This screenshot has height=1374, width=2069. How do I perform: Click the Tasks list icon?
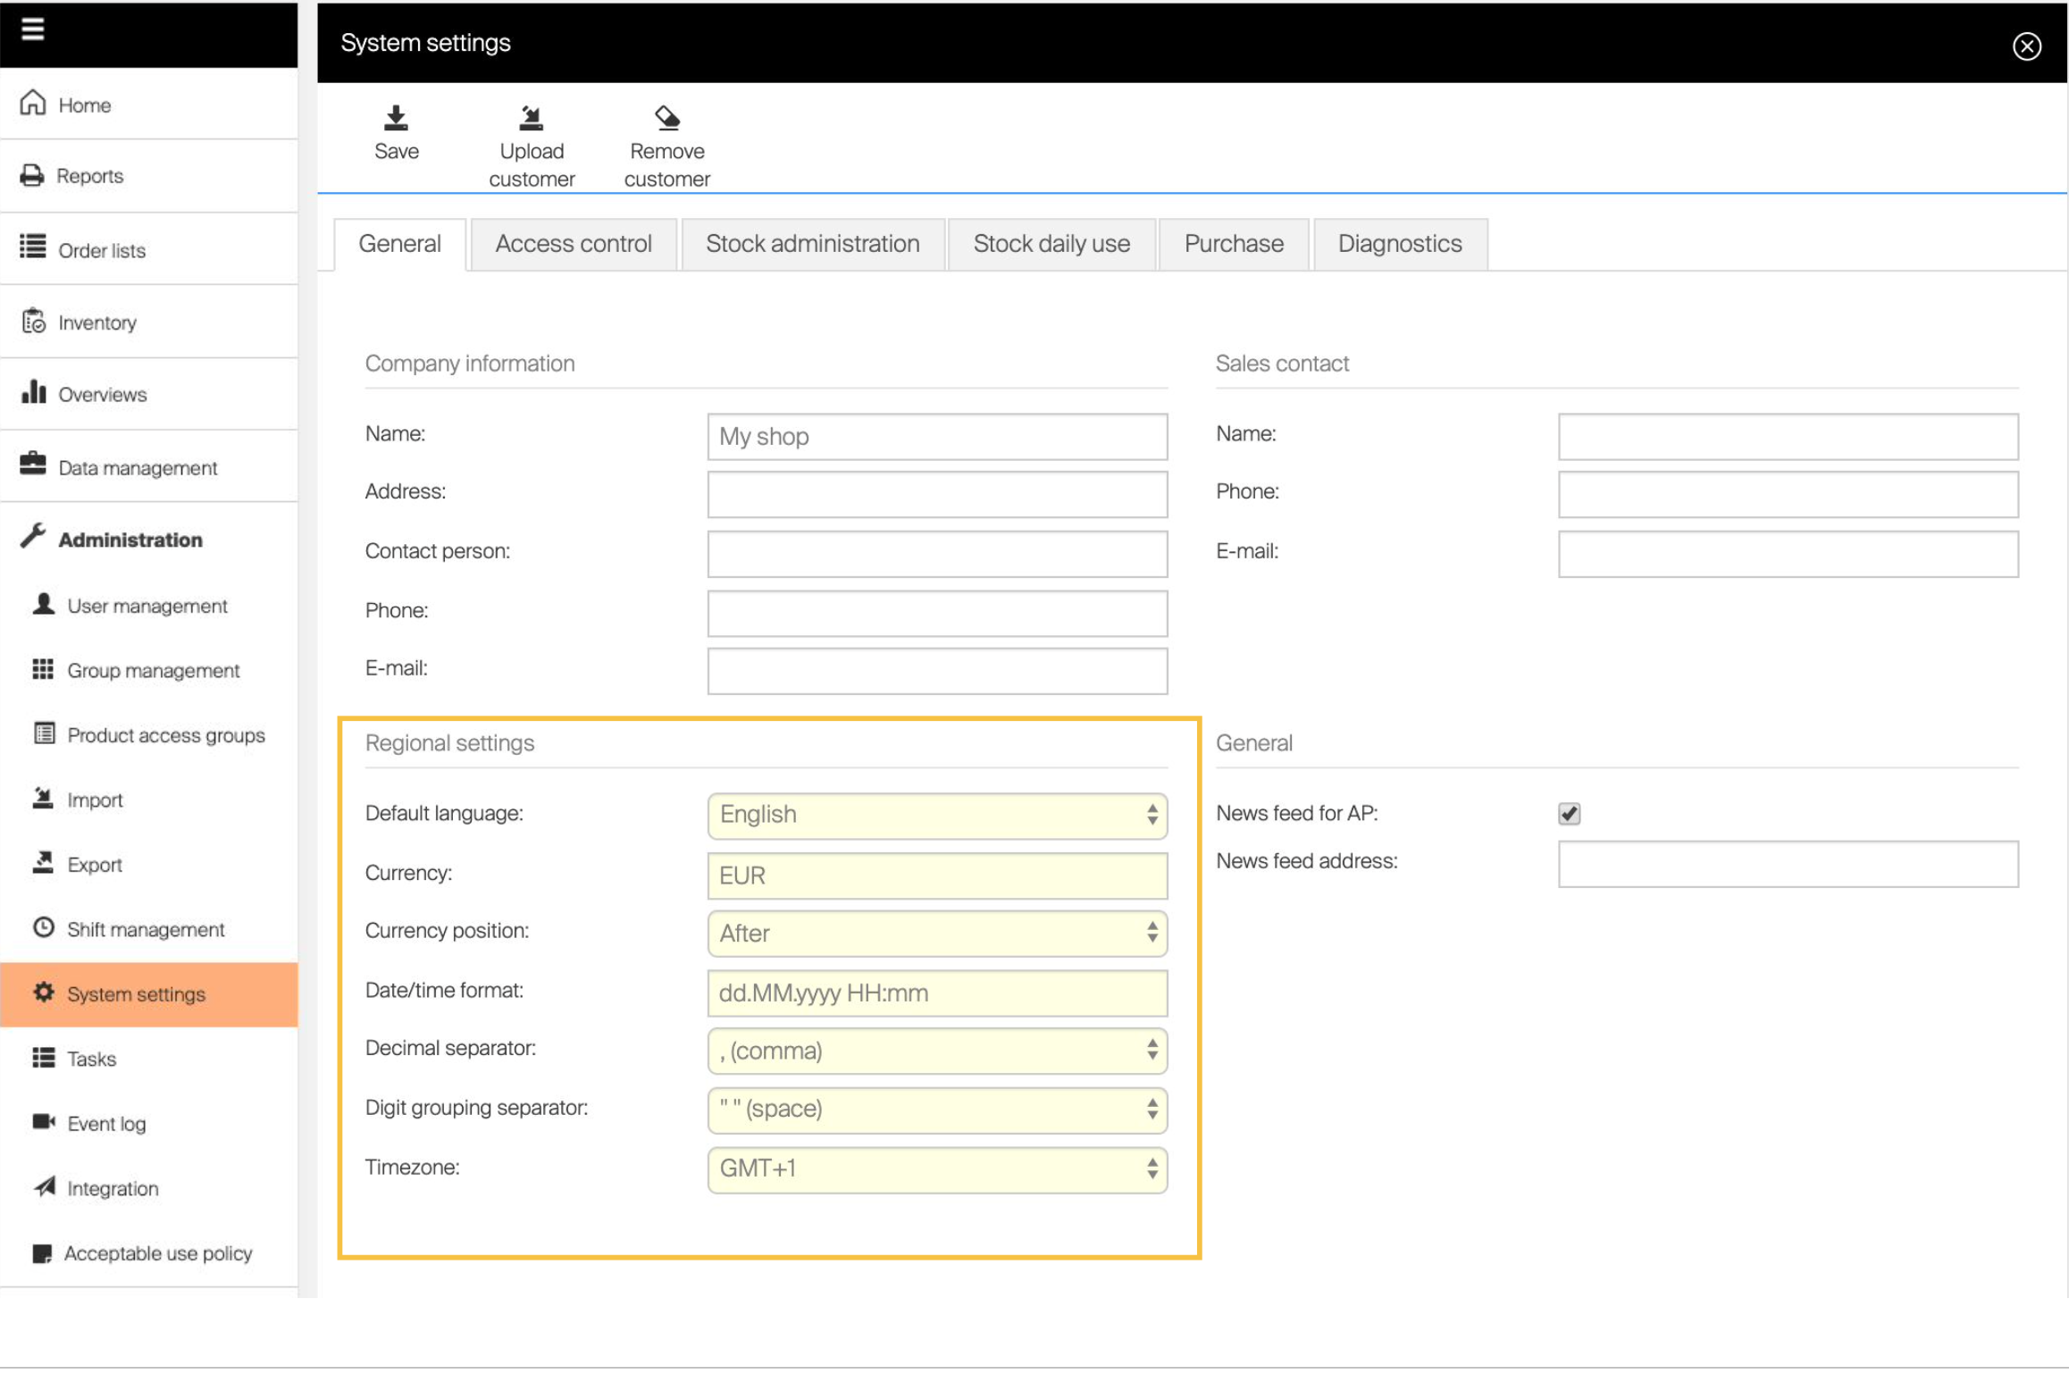[43, 1059]
